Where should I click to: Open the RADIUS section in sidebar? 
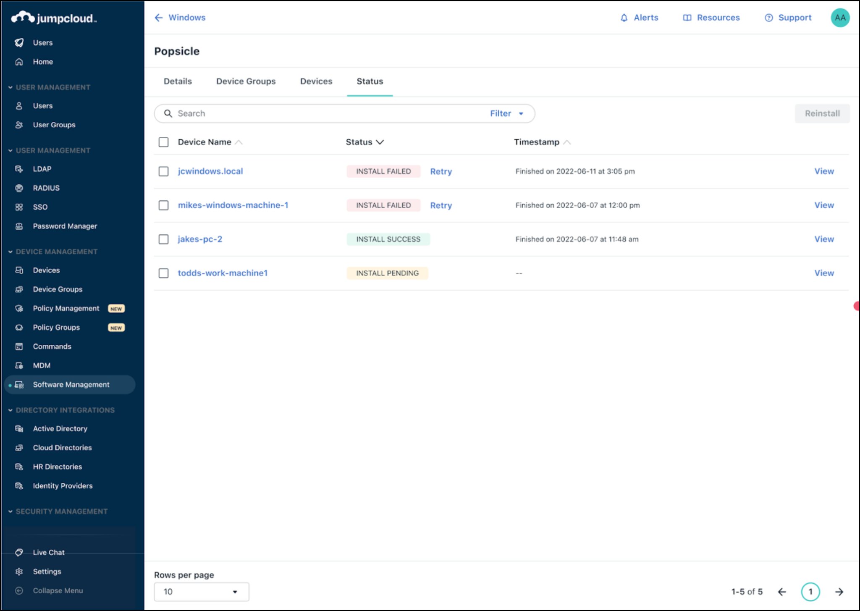coord(46,188)
